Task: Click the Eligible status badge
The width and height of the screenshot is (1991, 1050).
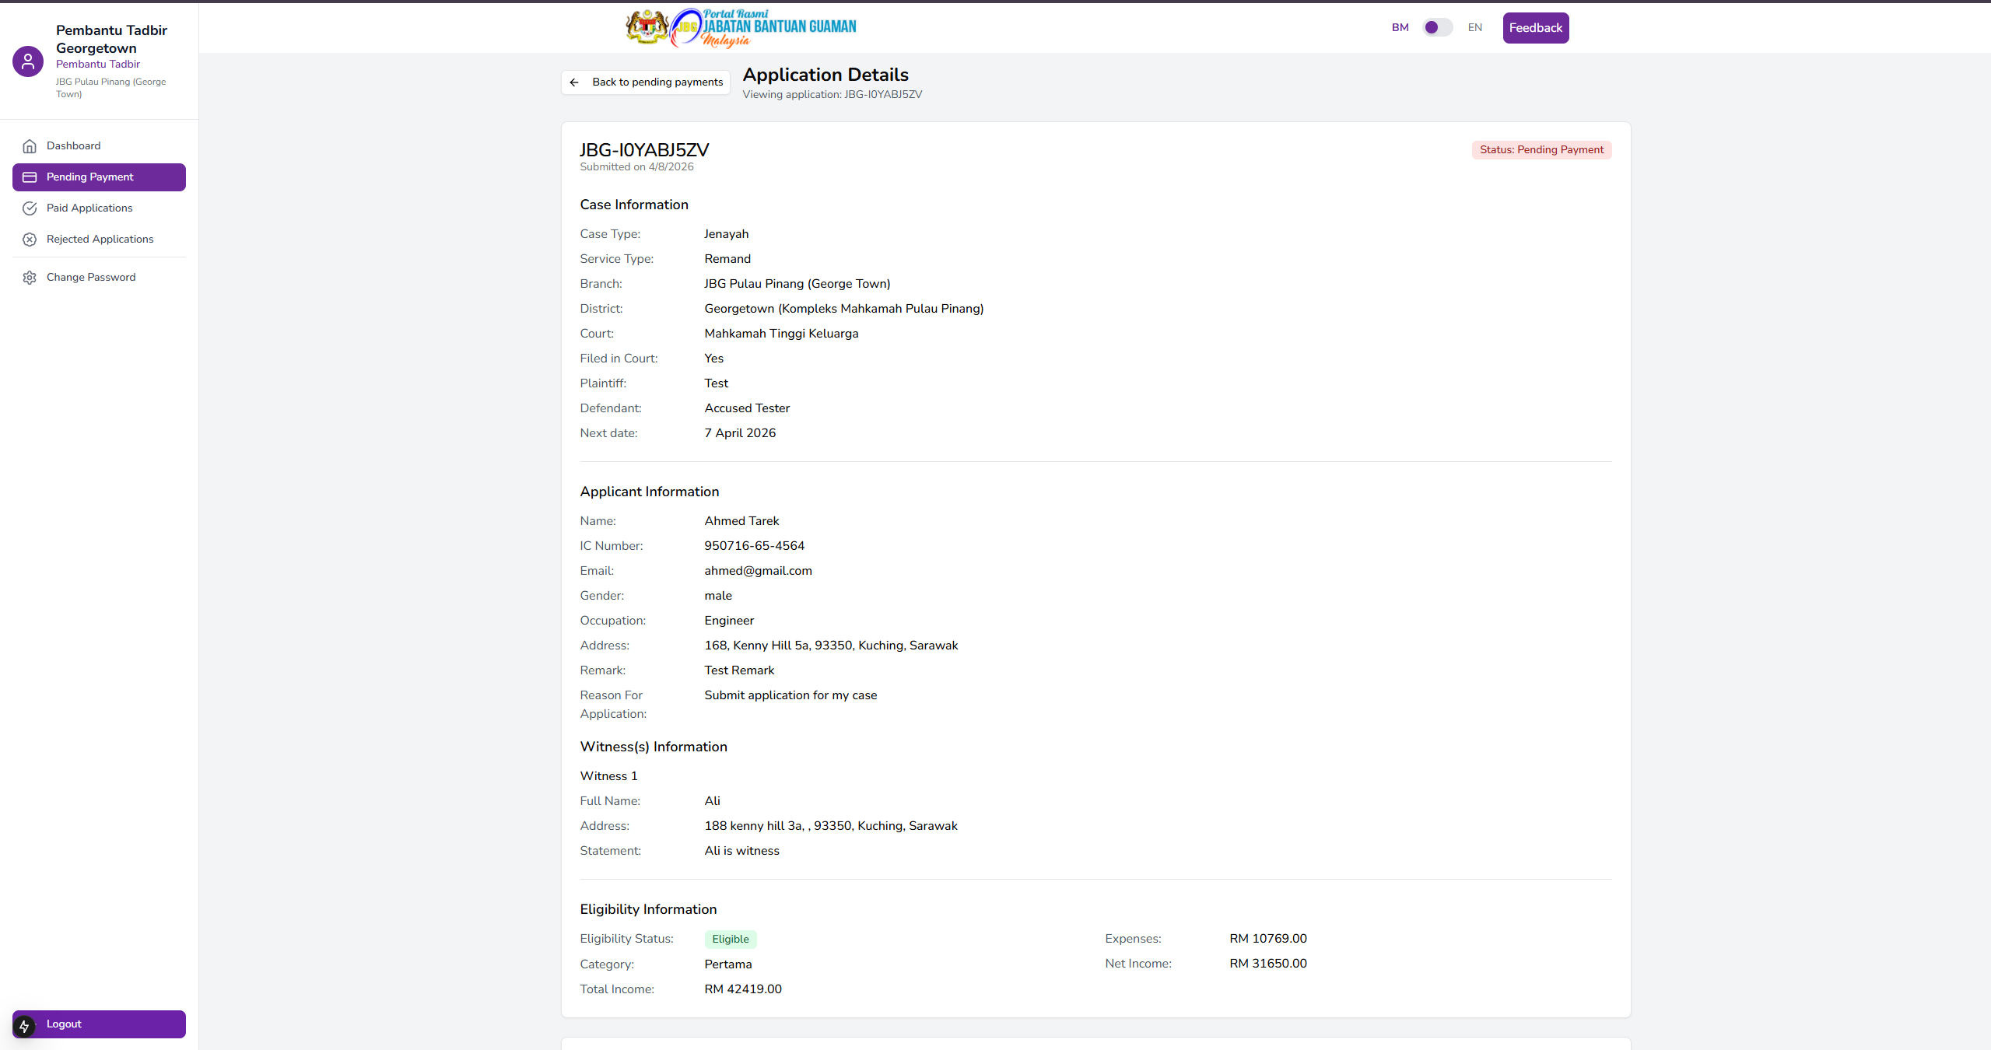Action: coord(730,939)
